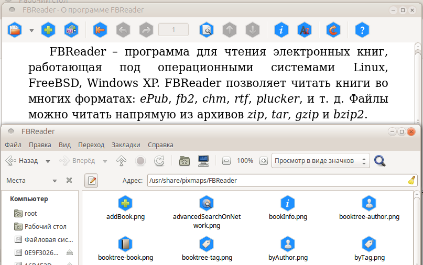Select Файловая сис... in sidebar
The image size is (423, 265).
tap(44, 239)
